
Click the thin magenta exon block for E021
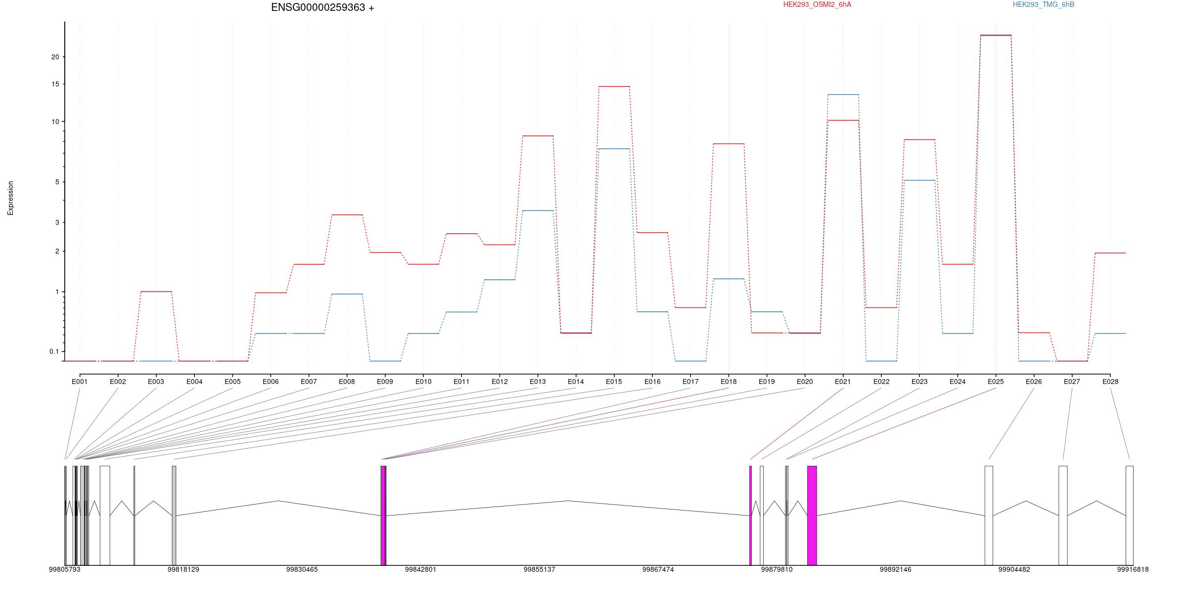coord(750,515)
